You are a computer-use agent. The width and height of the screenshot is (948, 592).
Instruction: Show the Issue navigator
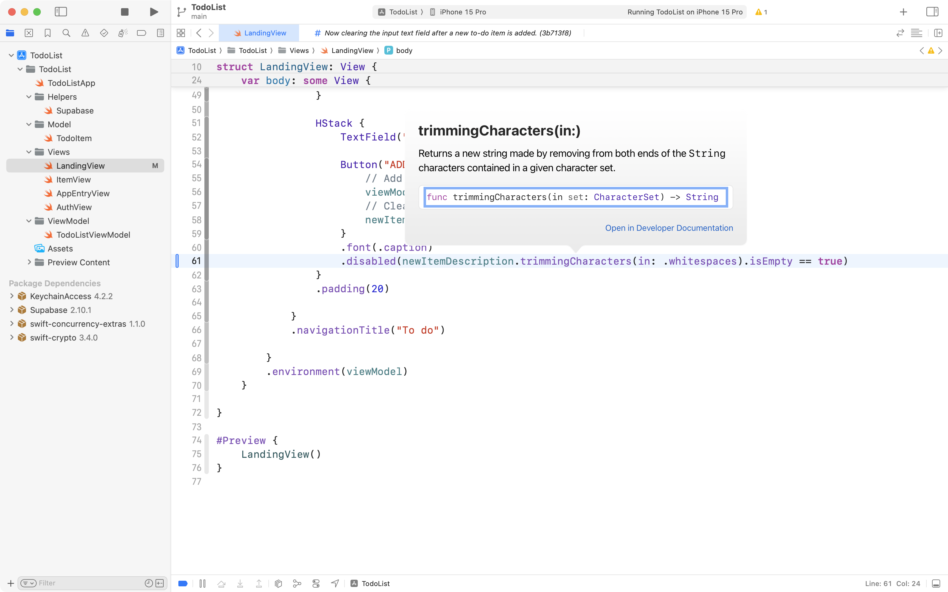click(x=85, y=33)
